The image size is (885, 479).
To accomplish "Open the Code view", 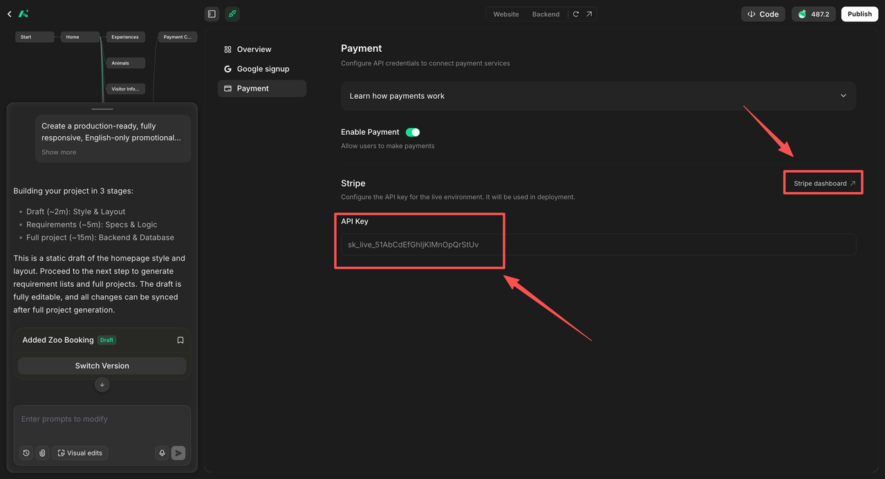I will [x=763, y=14].
